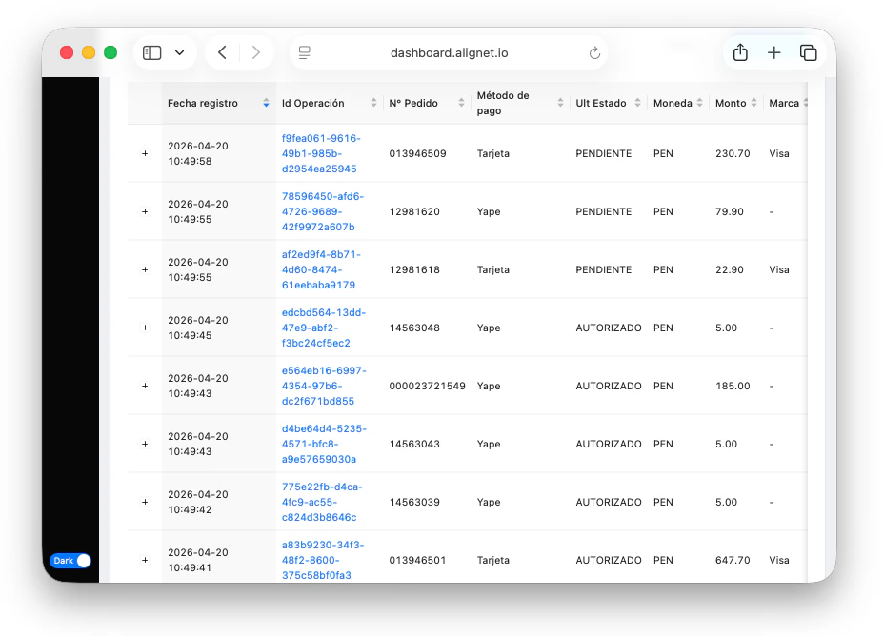The width and height of the screenshot is (884, 636).
Task: Expand the row for pedido 14563043
Action: click(x=145, y=444)
